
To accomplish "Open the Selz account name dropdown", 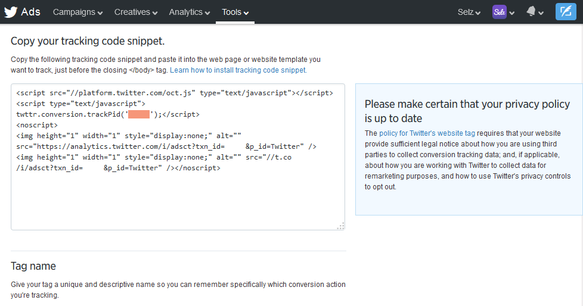I will pos(469,12).
